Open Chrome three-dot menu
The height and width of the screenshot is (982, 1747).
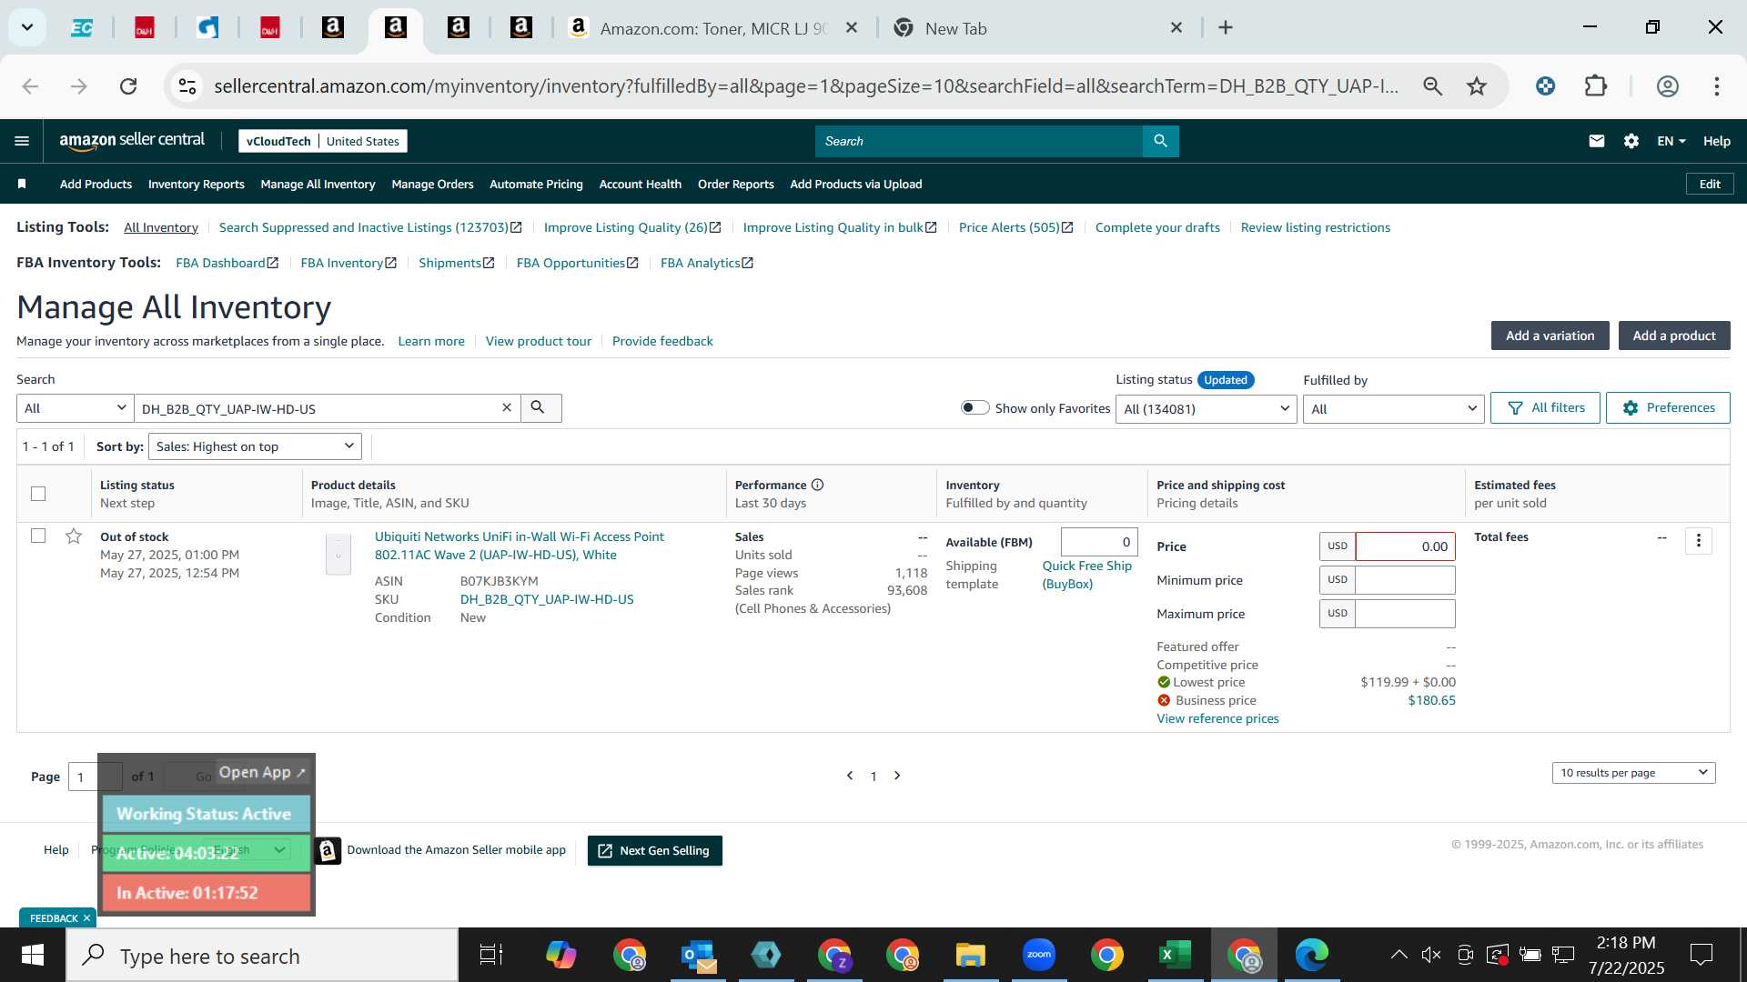click(1716, 86)
